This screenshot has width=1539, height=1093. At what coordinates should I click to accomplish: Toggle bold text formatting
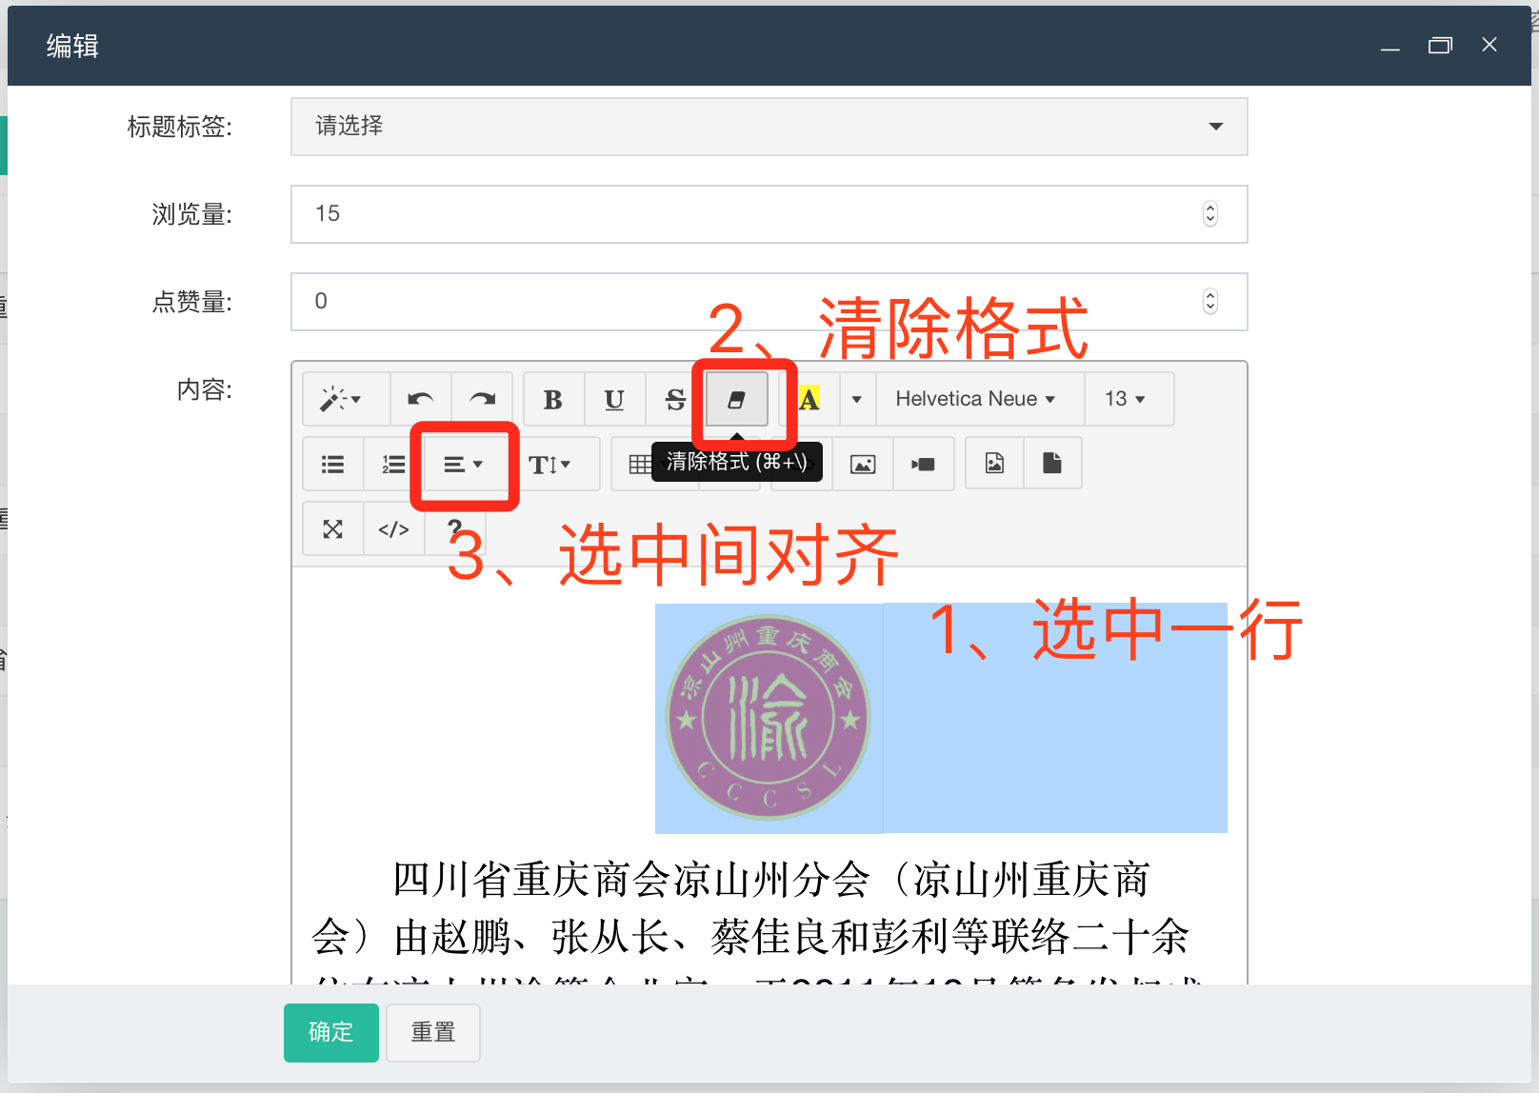click(552, 400)
